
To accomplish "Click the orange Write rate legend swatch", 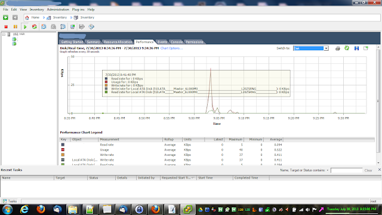I will [63, 155].
